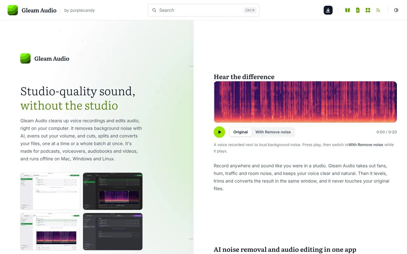Click the "Studio-quality sound," headline line

(x=78, y=91)
